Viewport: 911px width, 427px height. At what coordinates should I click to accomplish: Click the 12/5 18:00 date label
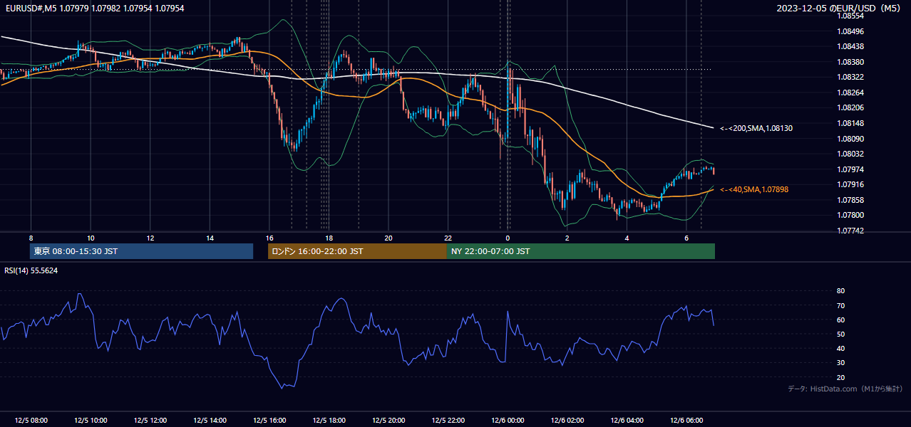[x=329, y=421]
